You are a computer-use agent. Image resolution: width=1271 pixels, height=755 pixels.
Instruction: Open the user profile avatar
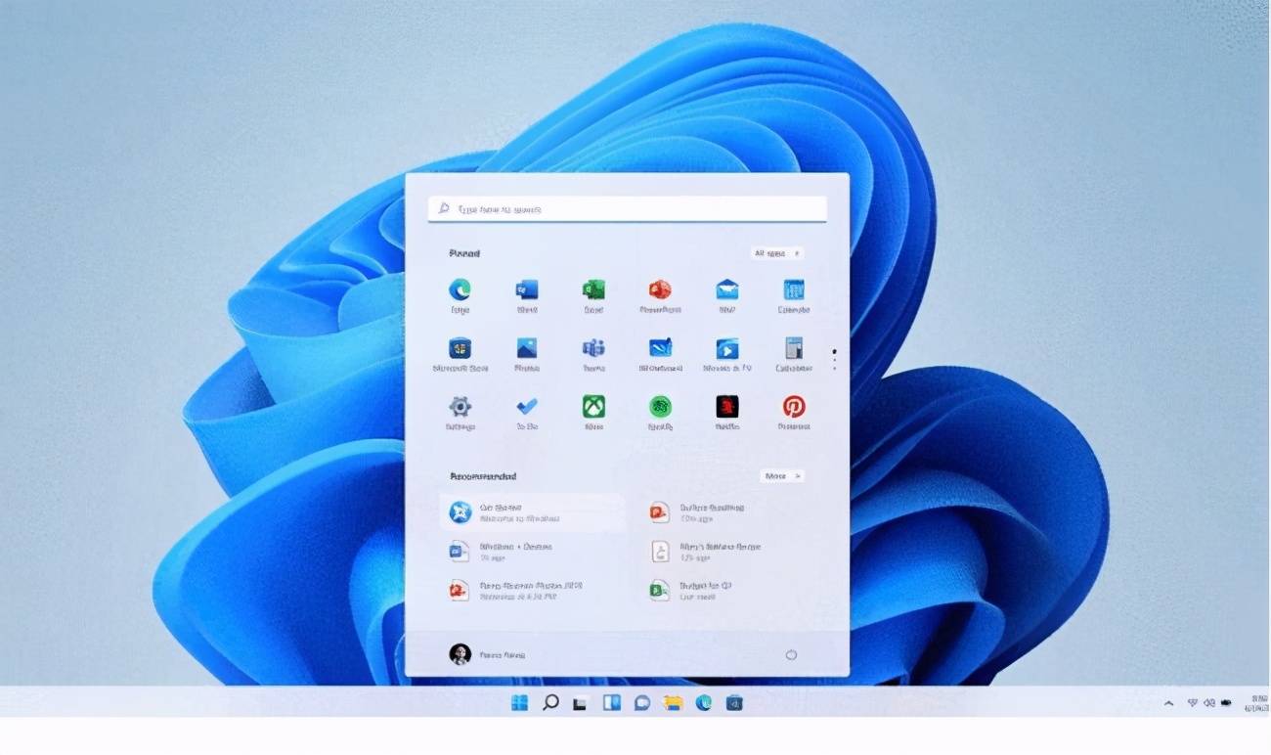coord(460,654)
